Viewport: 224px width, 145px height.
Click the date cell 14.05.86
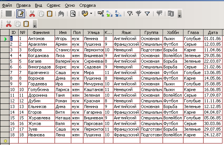click(x=213, y=78)
